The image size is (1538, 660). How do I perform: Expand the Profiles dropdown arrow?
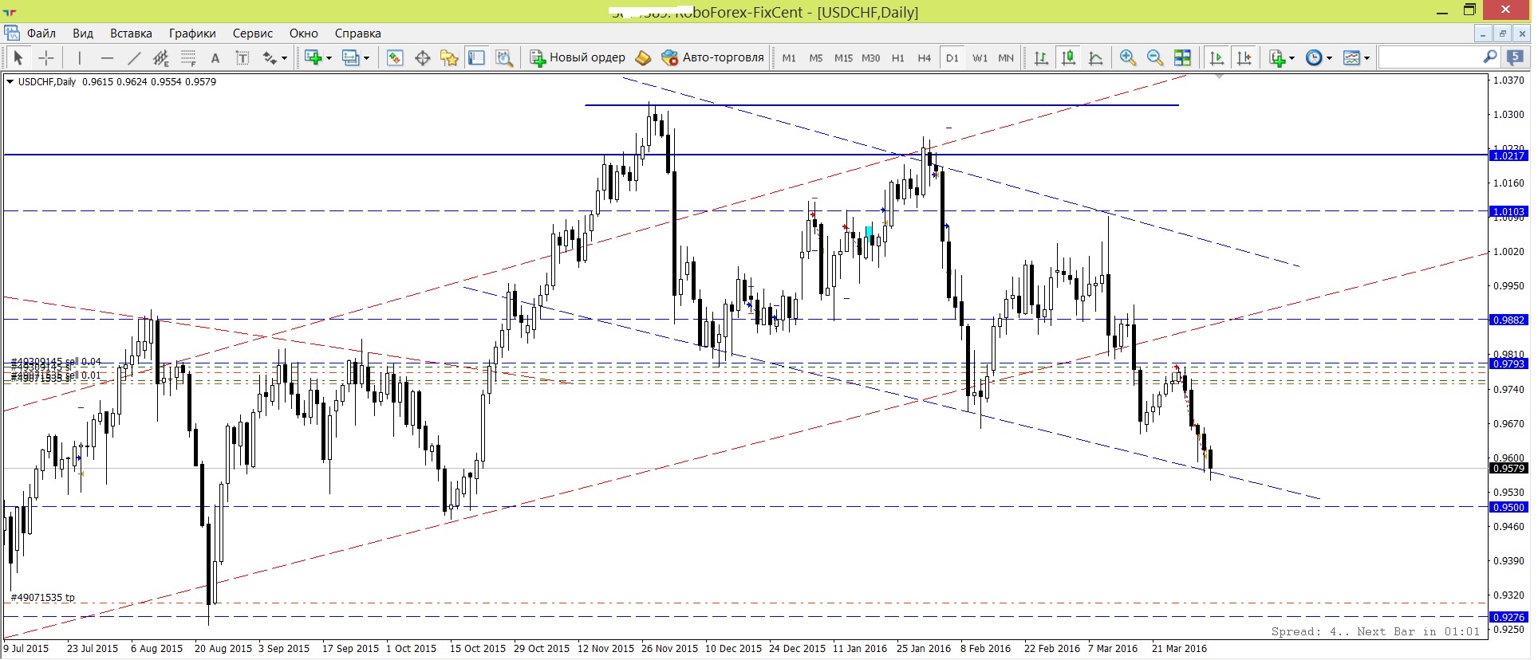[367, 58]
